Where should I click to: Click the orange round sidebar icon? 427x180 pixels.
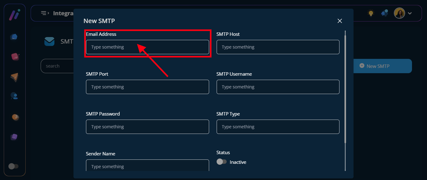tap(15, 117)
